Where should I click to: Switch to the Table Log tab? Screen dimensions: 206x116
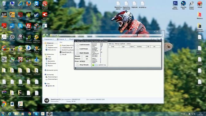[111, 44]
